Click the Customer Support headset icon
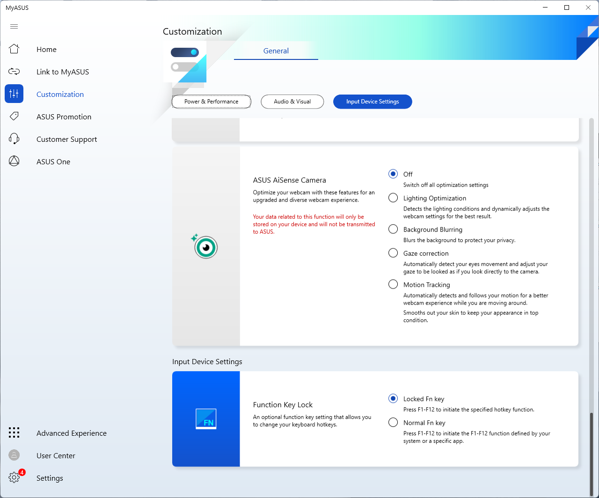The image size is (599, 498). [14, 139]
